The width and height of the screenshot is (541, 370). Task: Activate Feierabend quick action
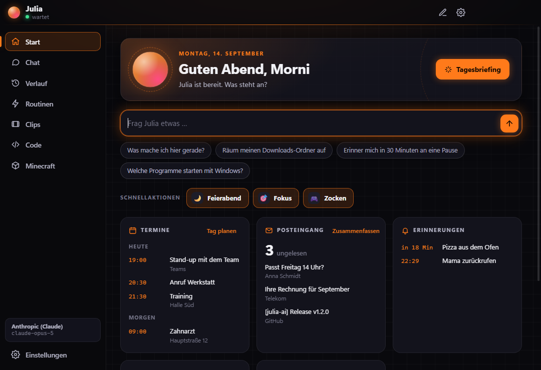[217, 198]
